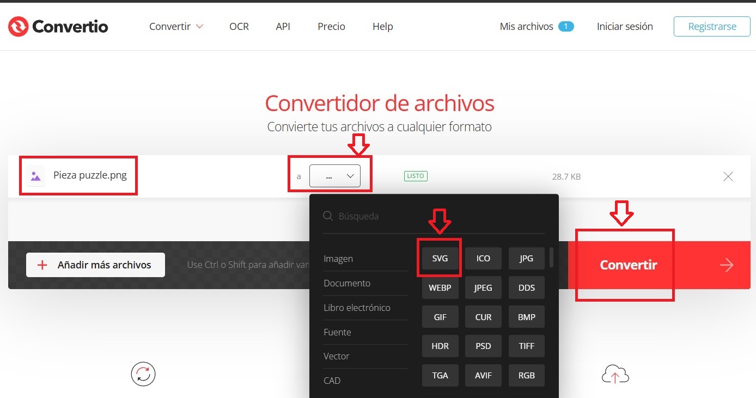Go to the OCR page
Screen dimensions: 756x398
click(239, 26)
